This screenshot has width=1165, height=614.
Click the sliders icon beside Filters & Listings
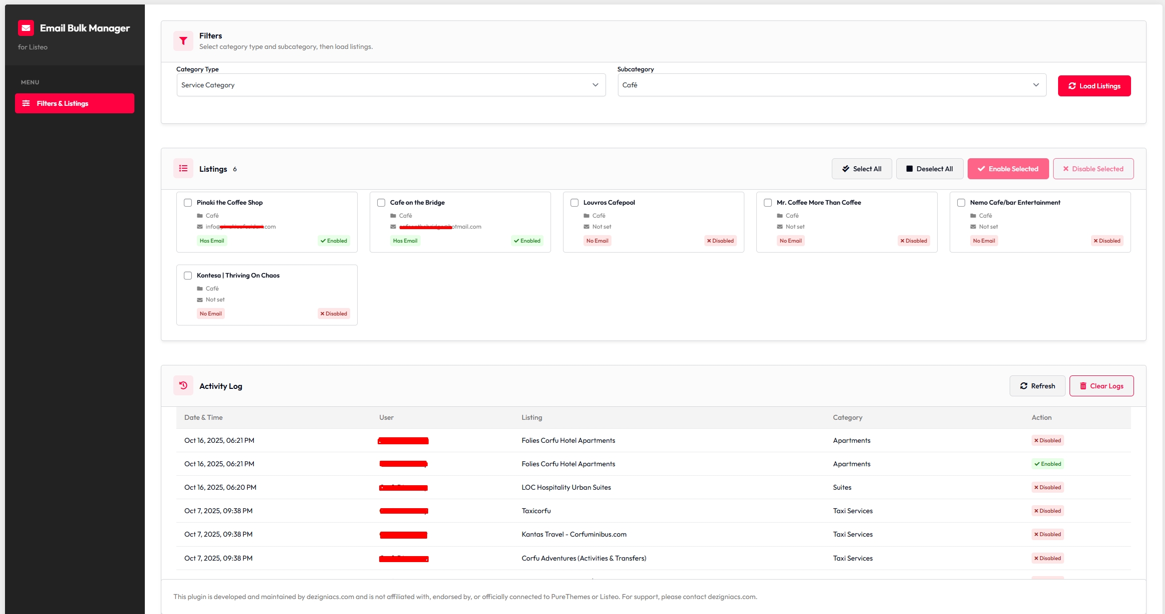26,103
